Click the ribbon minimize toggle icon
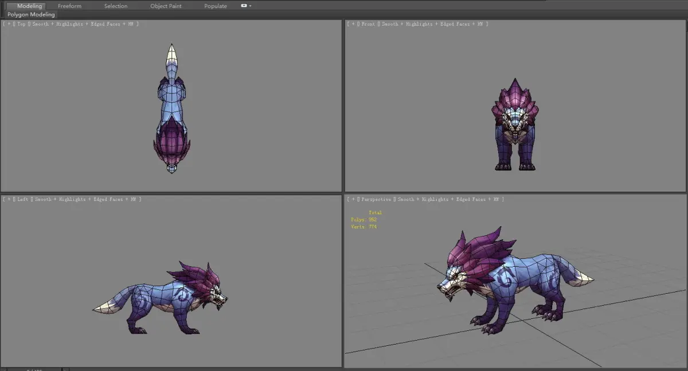Viewport: 688px width, 371px height. (x=244, y=6)
